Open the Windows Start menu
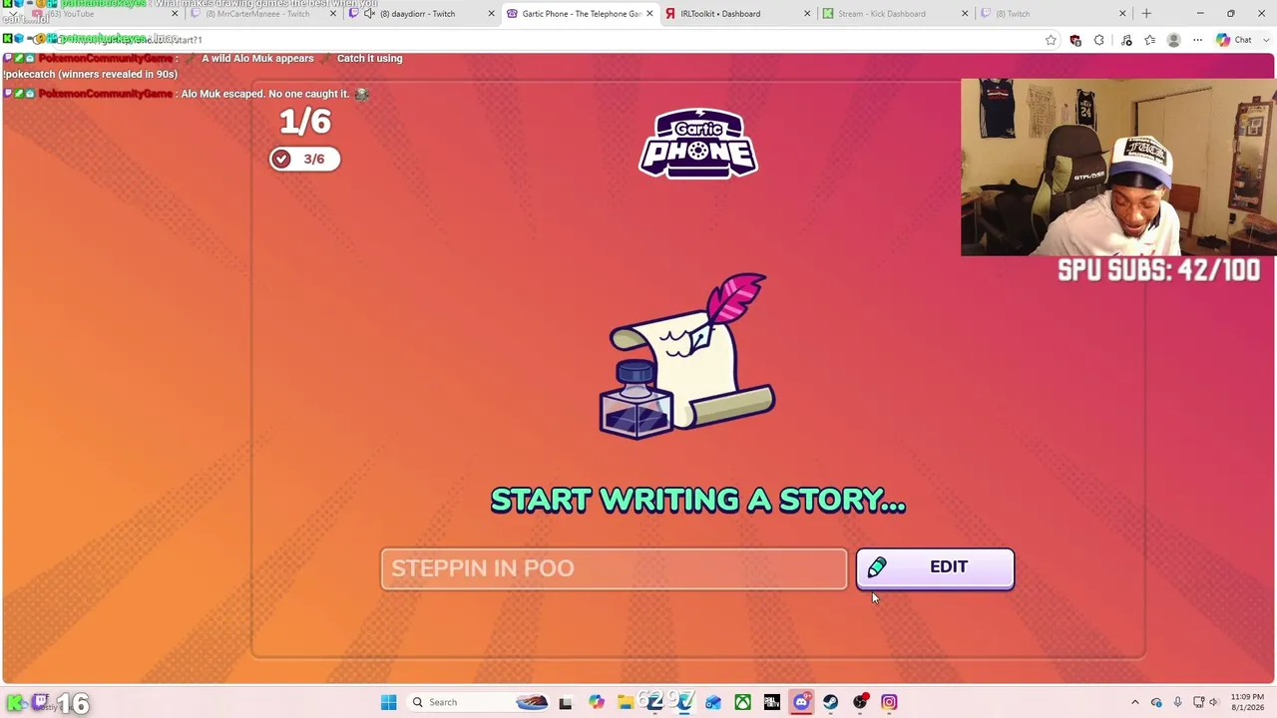 pos(389,702)
